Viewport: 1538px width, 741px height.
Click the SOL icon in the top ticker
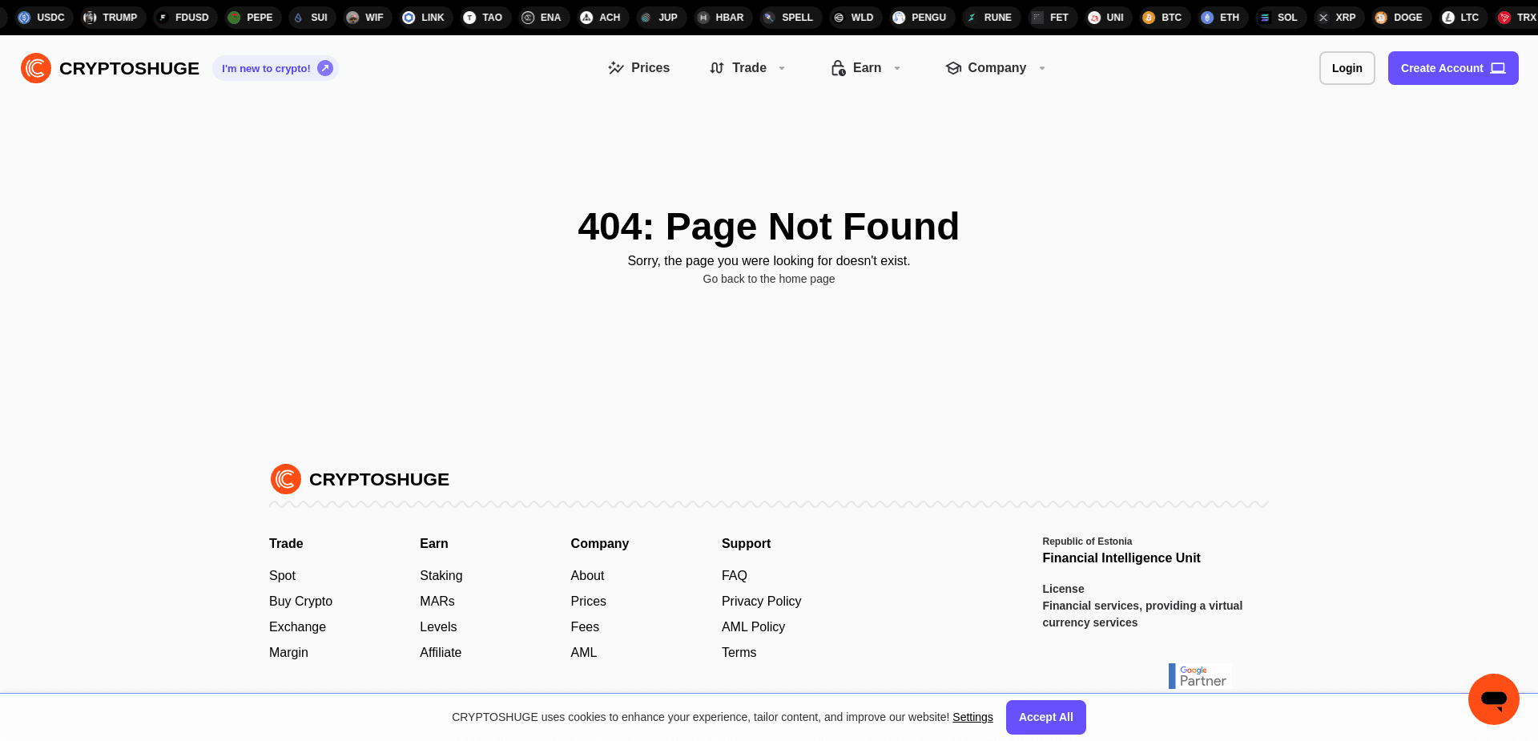point(1264,17)
